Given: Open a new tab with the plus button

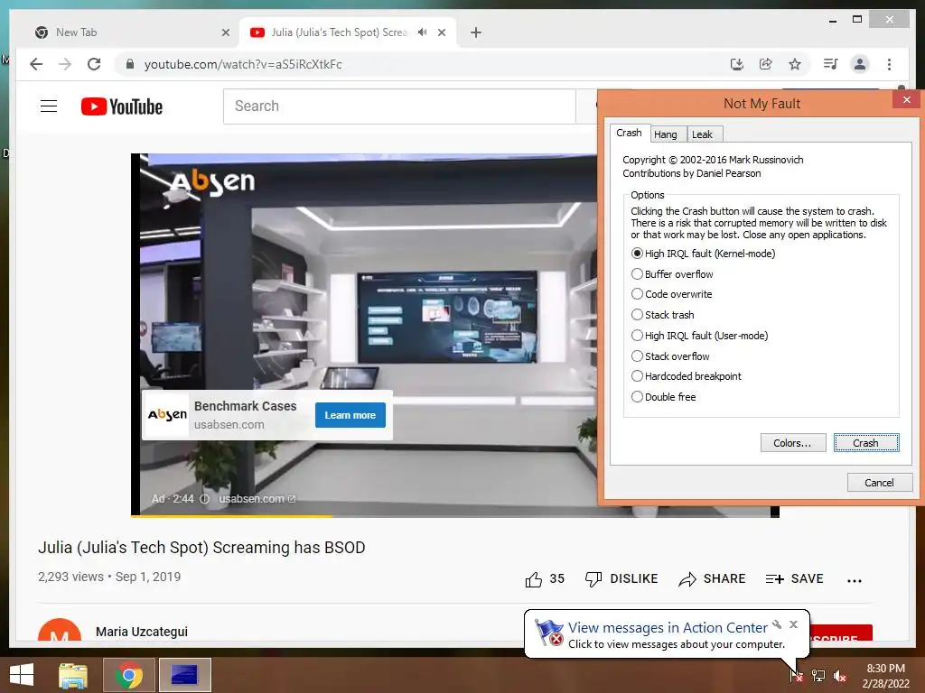Looking at the screenshot, I should (476, 32).
